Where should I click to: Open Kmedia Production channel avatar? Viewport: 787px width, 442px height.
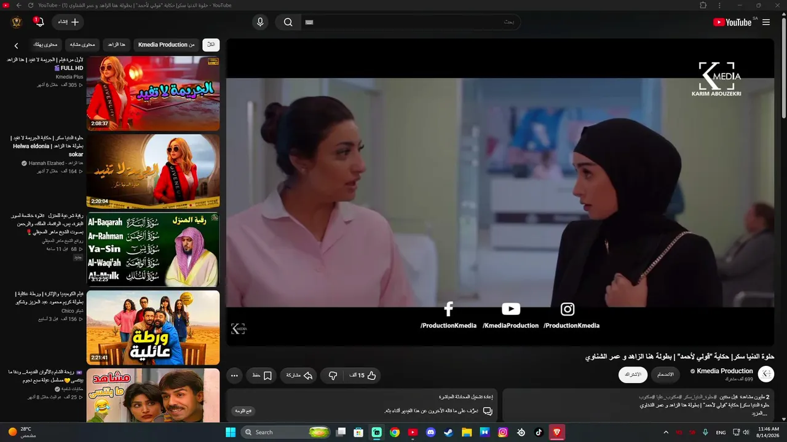(766, 374)
